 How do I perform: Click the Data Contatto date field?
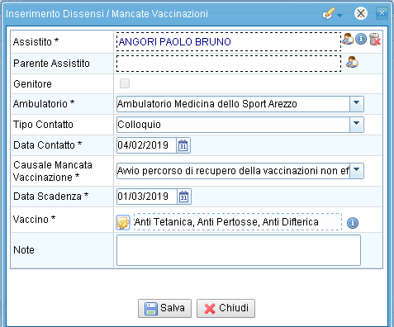click(x=146, y=145)
